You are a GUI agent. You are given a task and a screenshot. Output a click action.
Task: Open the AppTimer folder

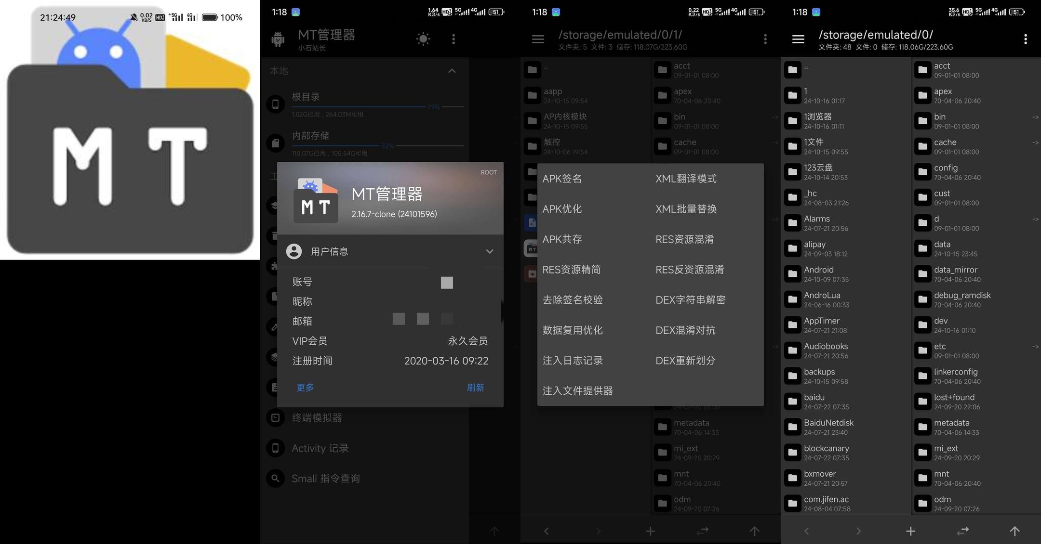point(846,325)
